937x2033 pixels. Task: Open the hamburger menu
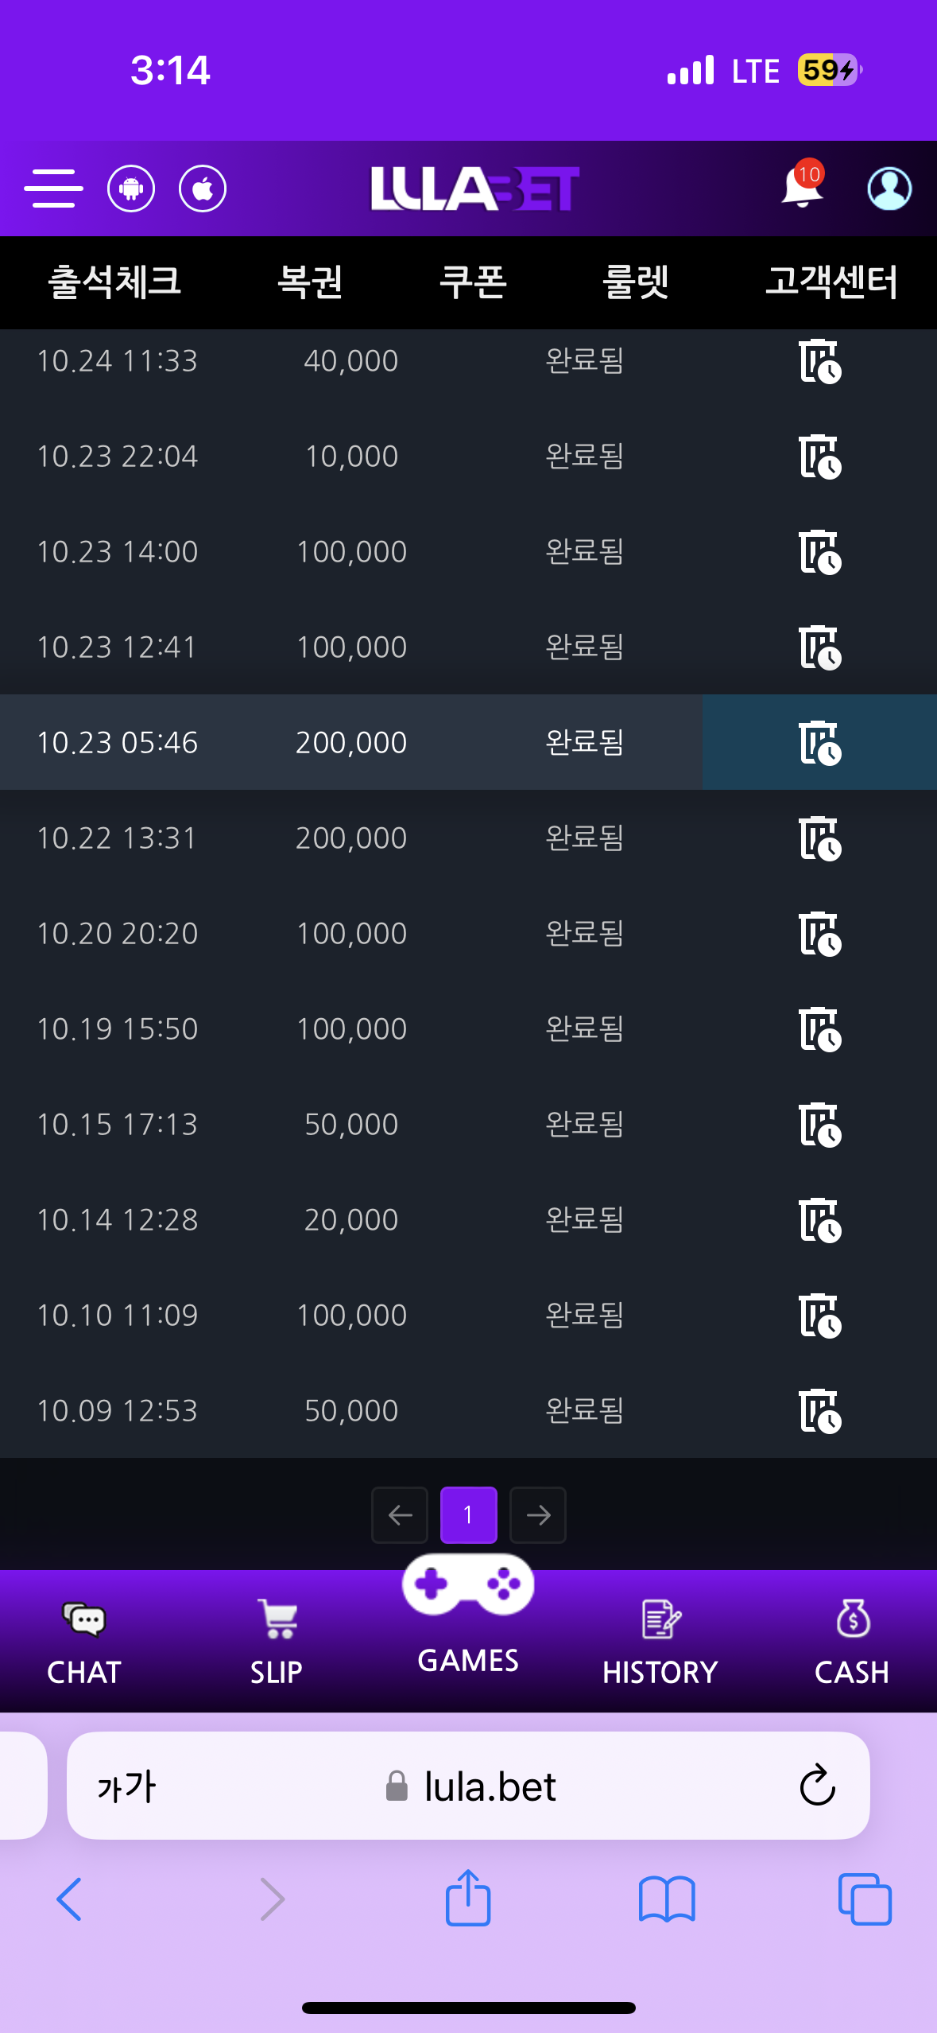coord(53,189)
